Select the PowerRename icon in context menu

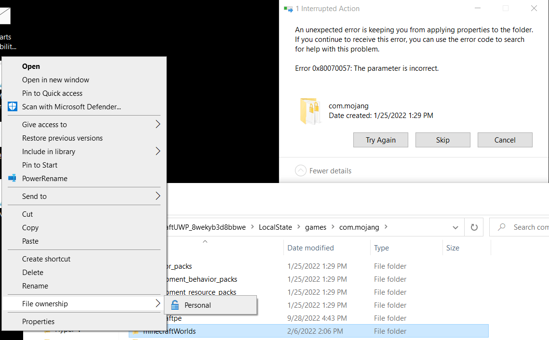tap(12, 178)
